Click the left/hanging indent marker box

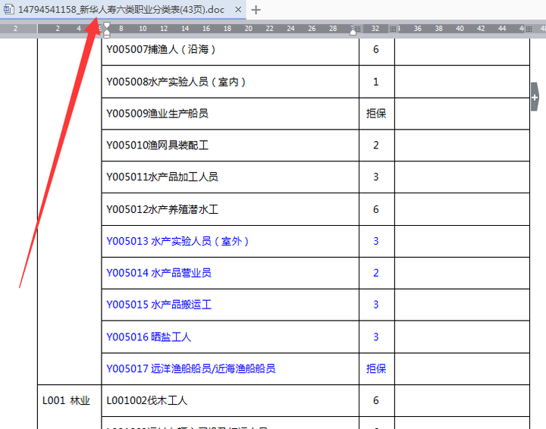(x=107, y=36)
